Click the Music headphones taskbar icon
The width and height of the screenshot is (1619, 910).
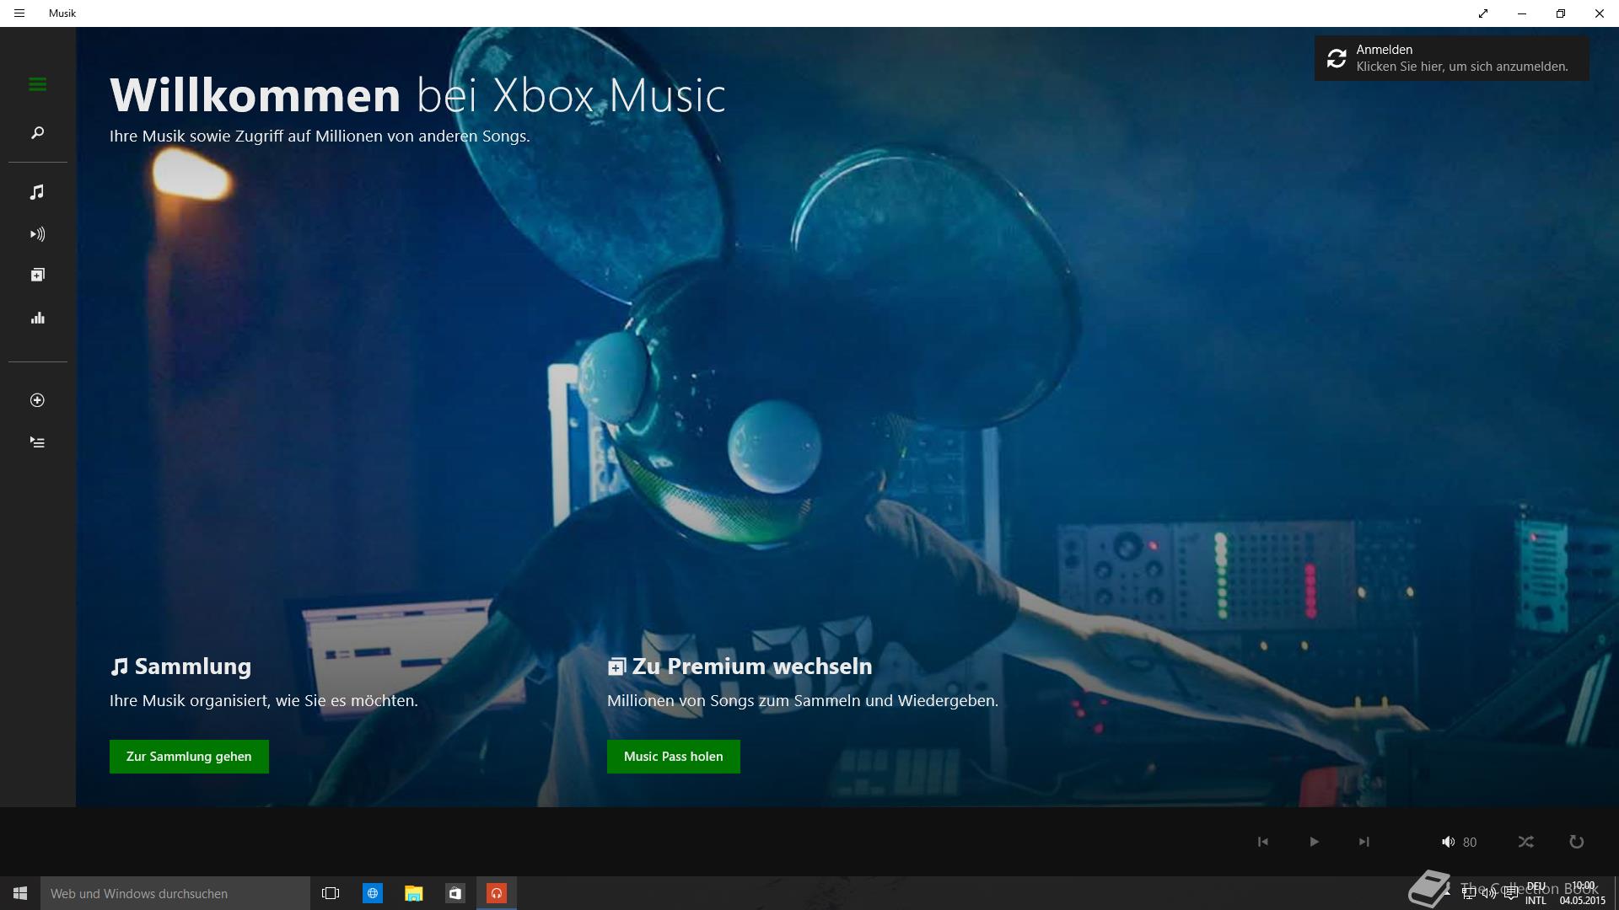pyautogui.click(x=497, y=893)
